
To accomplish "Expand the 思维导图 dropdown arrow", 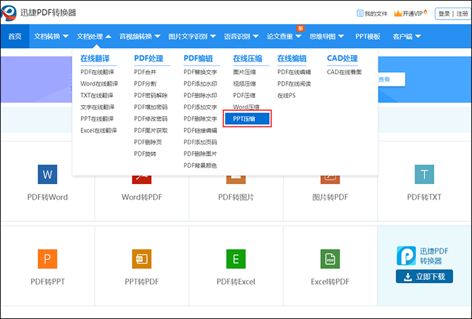I will click(341, 36).
